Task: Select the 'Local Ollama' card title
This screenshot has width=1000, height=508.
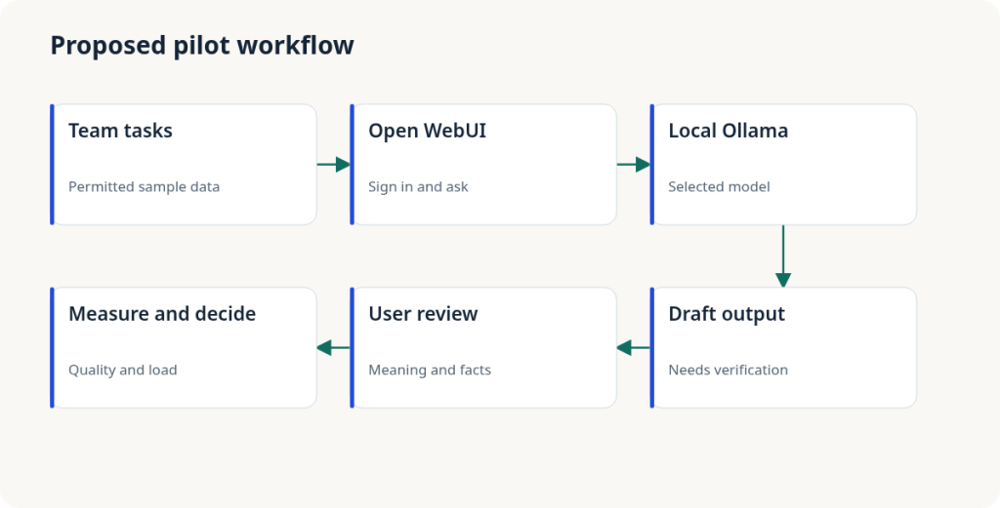Action: coord(729,131)
